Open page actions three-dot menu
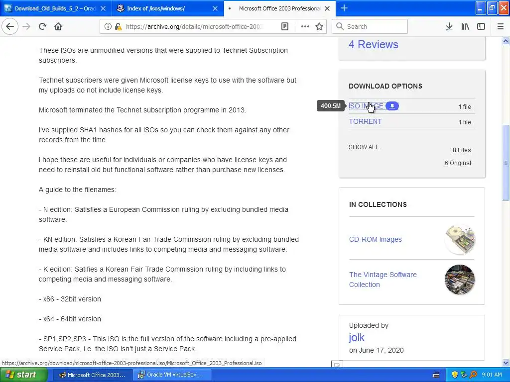The height and width of the screenshot is (382, 510). pyautogui.click(x=305, y=27)
